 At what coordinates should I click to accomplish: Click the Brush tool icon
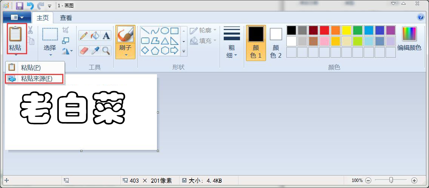[125, 34]
